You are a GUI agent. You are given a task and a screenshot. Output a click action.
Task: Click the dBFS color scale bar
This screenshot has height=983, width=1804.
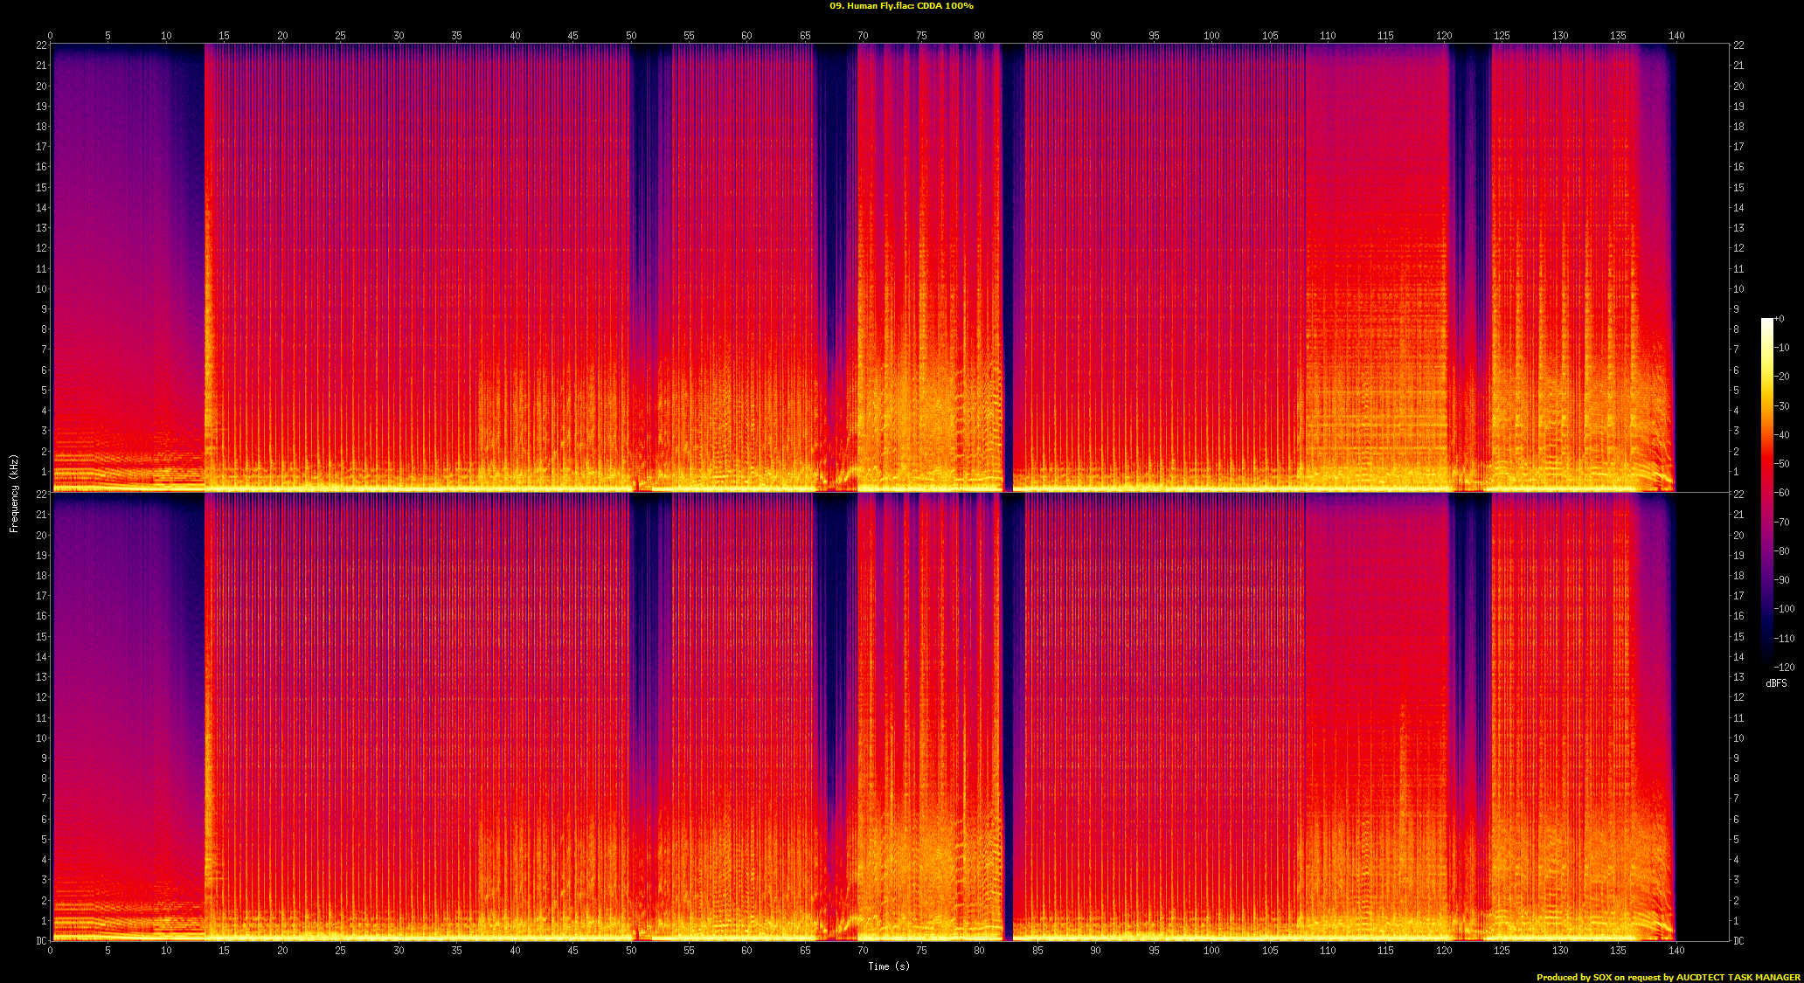tap(1766, 491)
